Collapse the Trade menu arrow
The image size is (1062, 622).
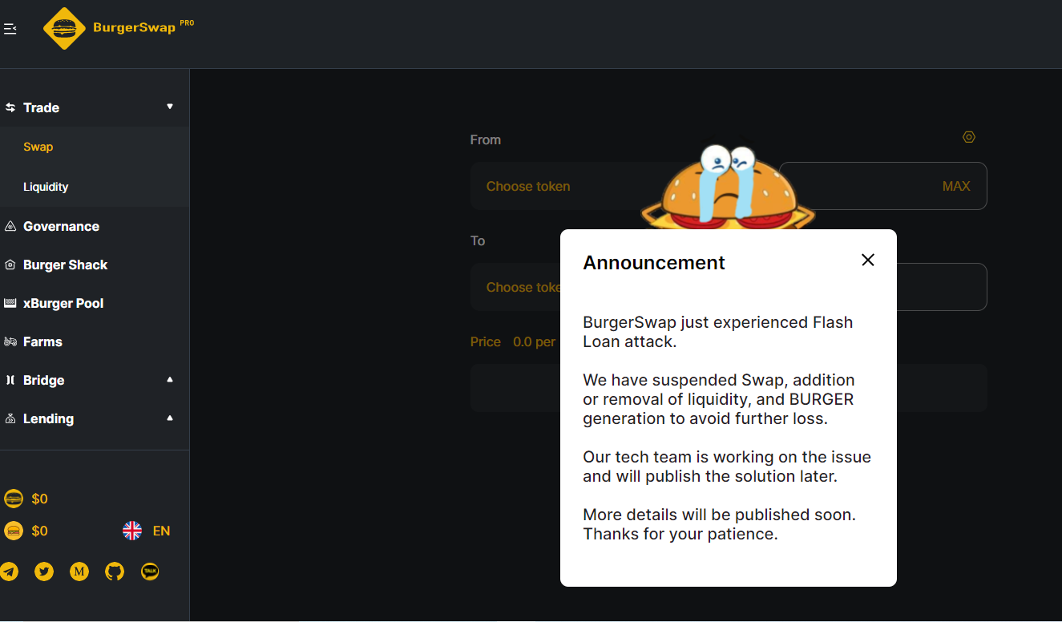(x=170, y=107)
